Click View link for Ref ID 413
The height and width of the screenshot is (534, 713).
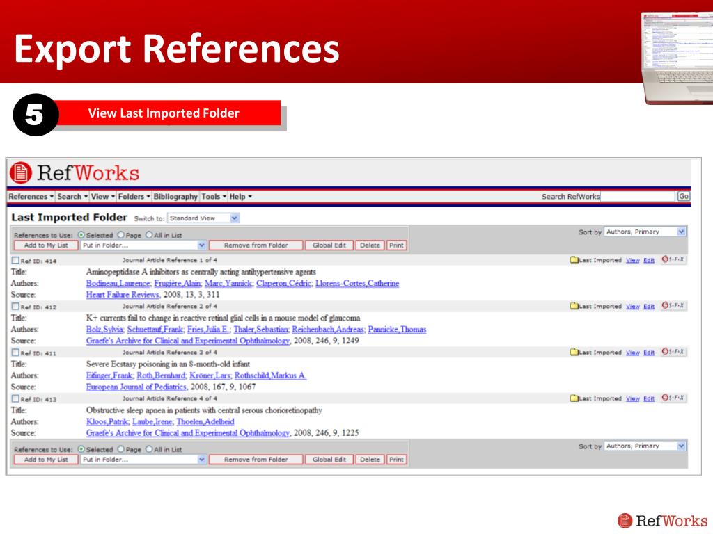pyautogui.click(x=632, y=398)
